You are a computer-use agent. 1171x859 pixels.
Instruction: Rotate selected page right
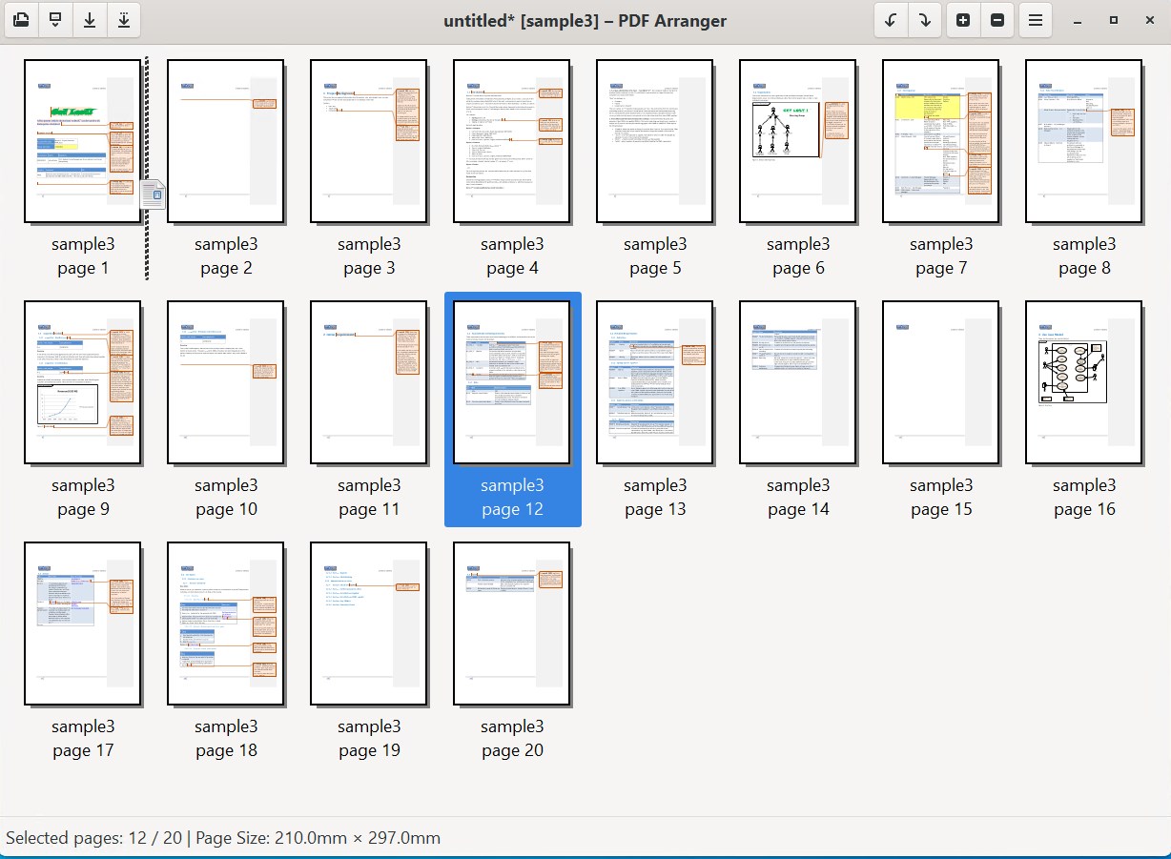click(x=924, y=20)
